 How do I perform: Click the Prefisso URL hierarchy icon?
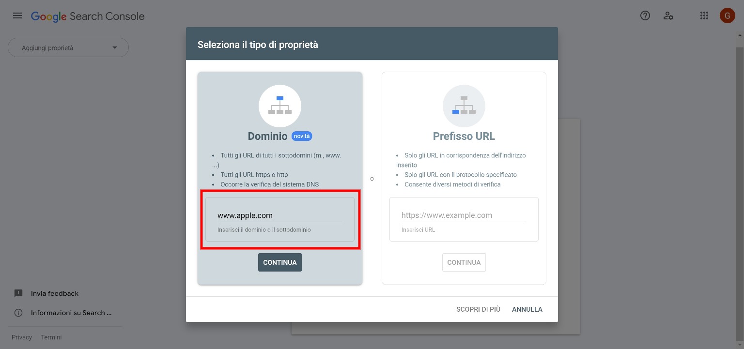[464, 106]
